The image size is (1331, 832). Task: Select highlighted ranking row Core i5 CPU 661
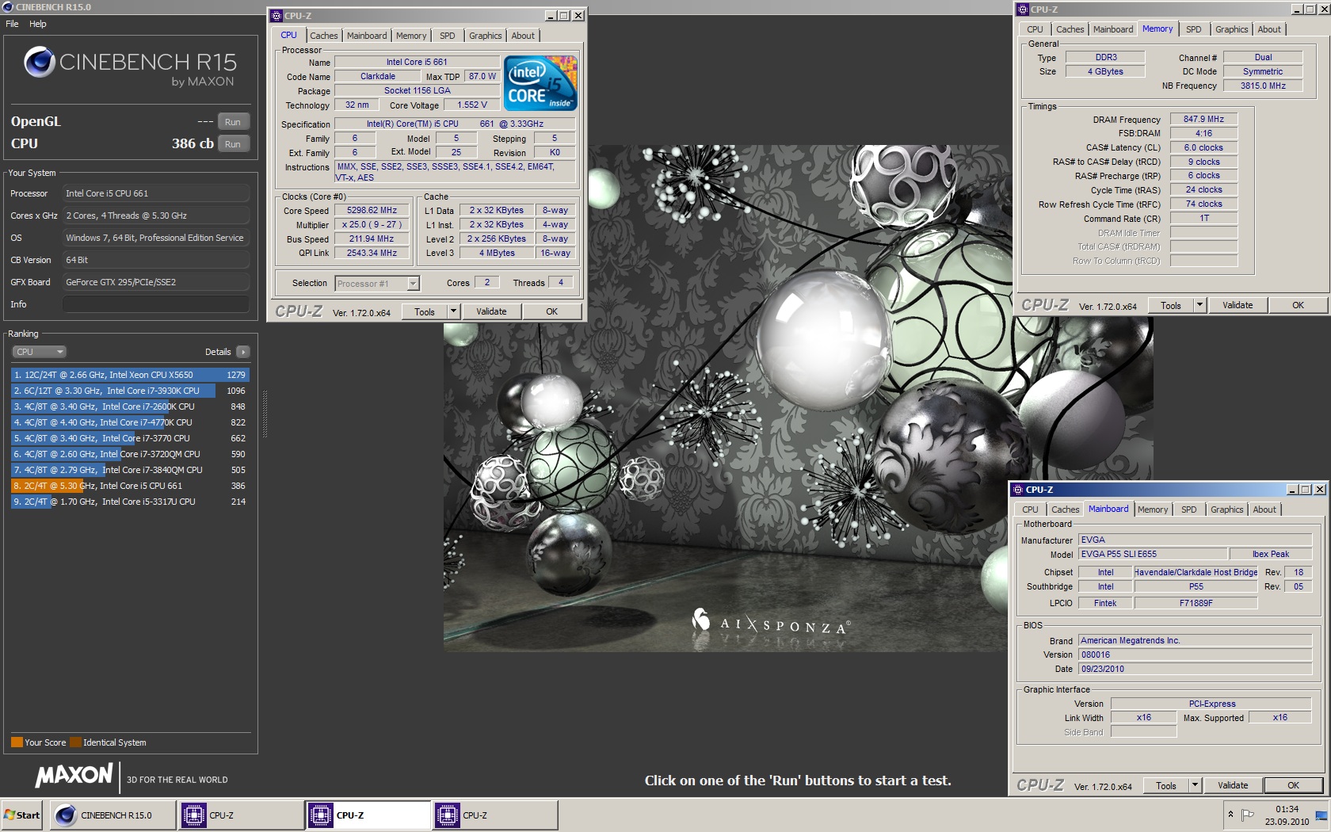[130, 486]
